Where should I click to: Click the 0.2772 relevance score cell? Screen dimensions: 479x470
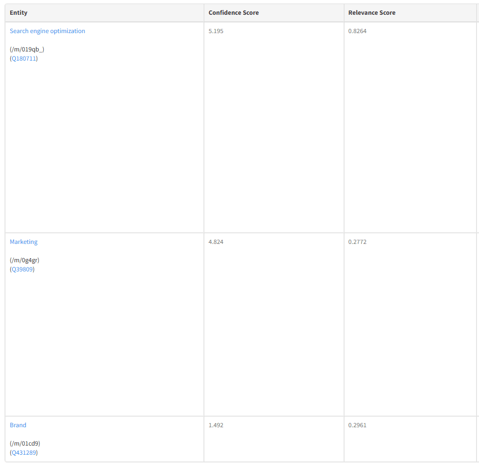point(358,242)
